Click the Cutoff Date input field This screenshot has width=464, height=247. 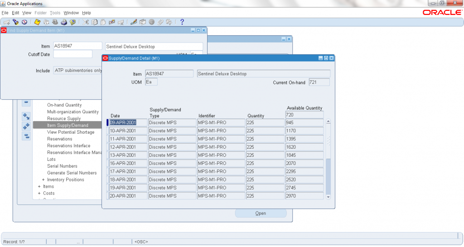pyautogui.click(x=72, y=54)
